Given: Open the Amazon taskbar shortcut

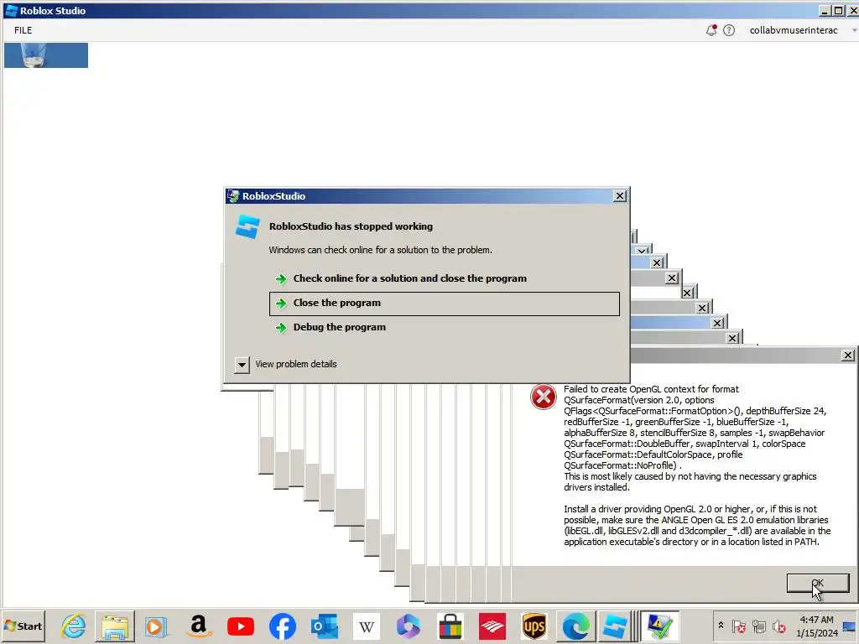Looking at the screenshot, I should click(199, 626).
